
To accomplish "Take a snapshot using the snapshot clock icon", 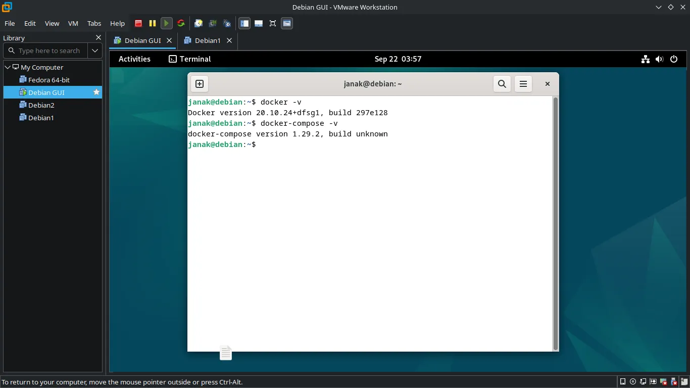I will click(199, 23).
